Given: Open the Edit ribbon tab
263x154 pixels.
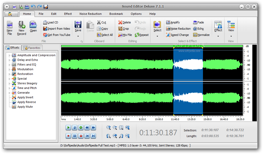Looking at the screenshot, I should pyautogui.click(x=54, y=14).
